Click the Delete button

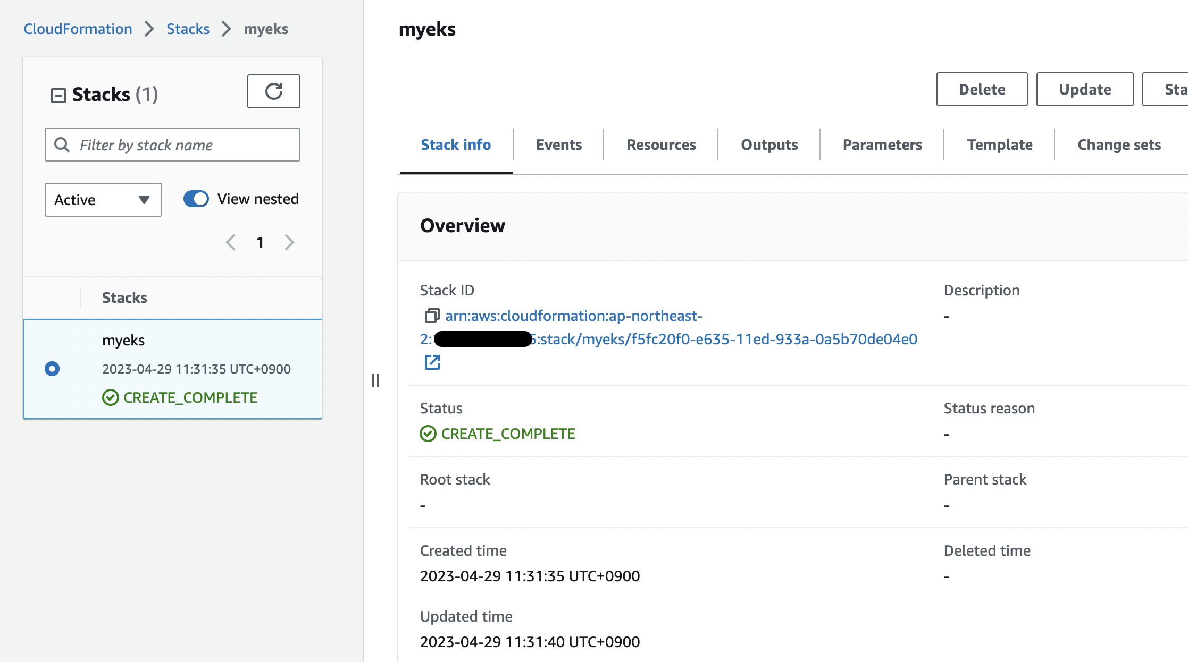tap(982, 89)
